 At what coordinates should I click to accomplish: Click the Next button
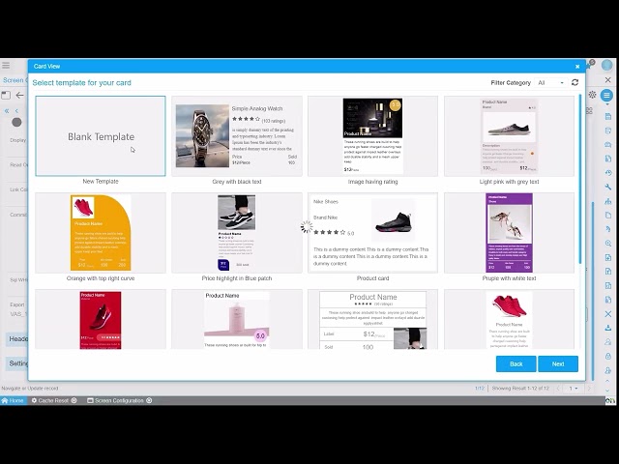(558, 363)
